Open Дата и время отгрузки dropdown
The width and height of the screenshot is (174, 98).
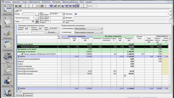tap(63, 21)
